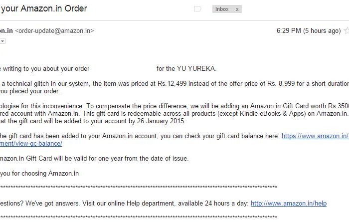Click the bold sender name before the address
349x222 pixels.
coord(6,31)
